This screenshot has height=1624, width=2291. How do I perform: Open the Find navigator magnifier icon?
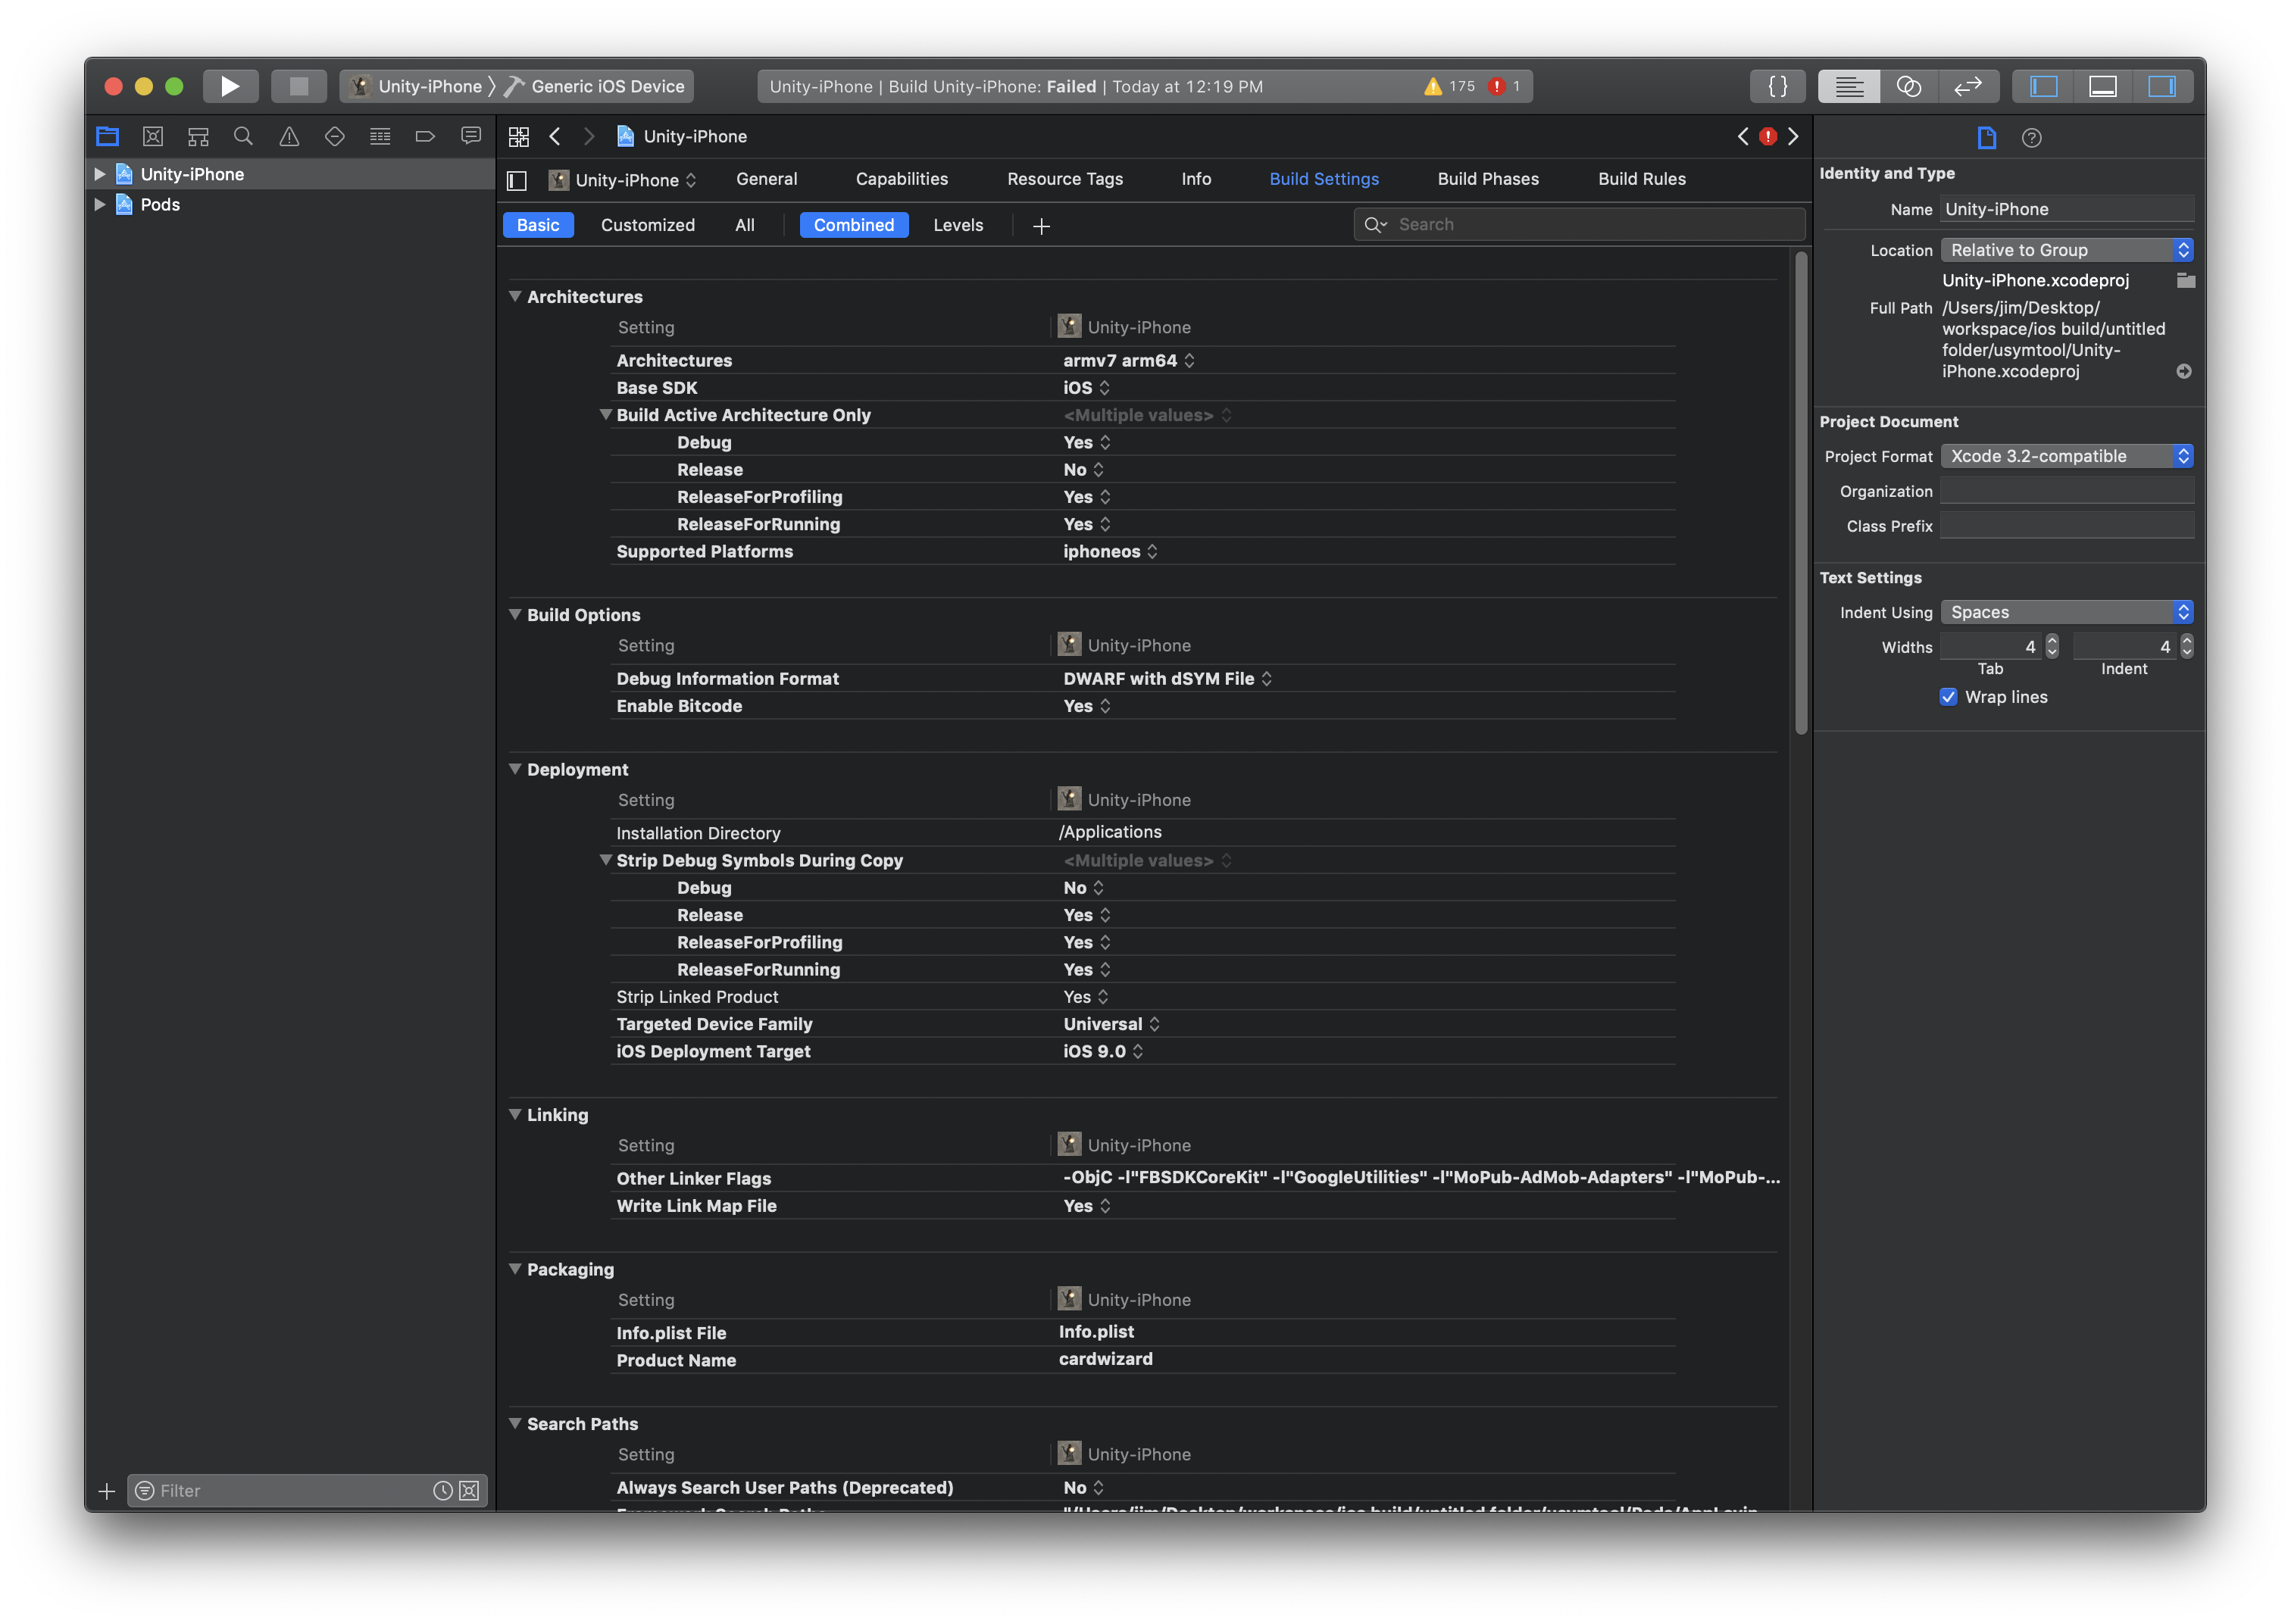(x=243, y=137)
